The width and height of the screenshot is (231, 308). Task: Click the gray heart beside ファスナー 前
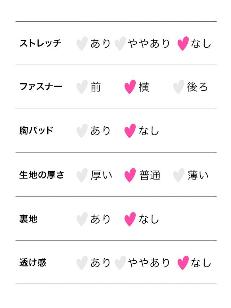pyautogui.click(x=82, y=87)
